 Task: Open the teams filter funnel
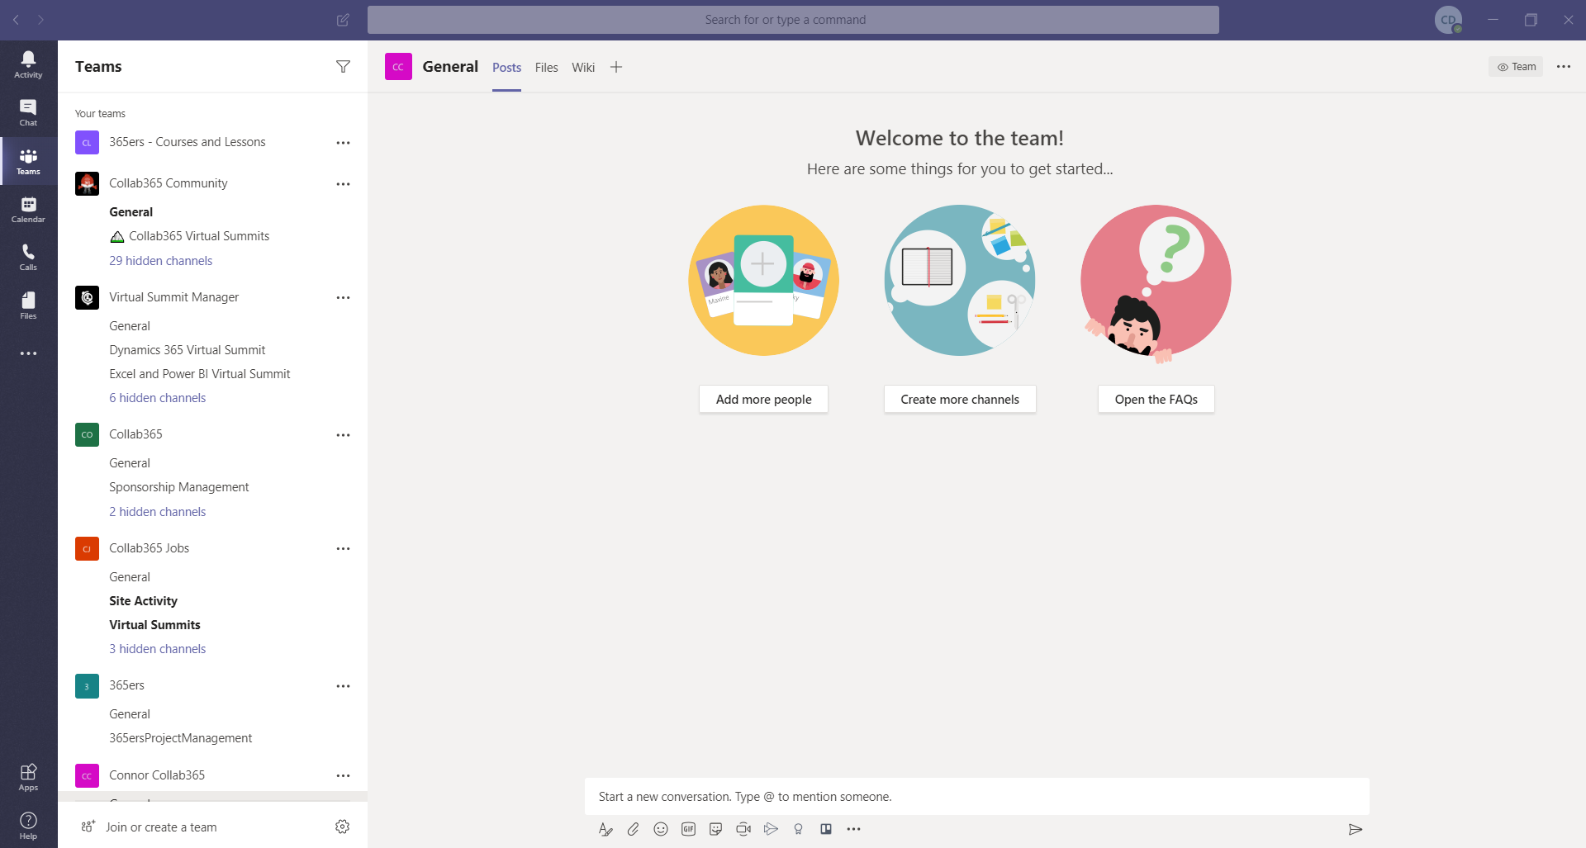coord(343,67)
